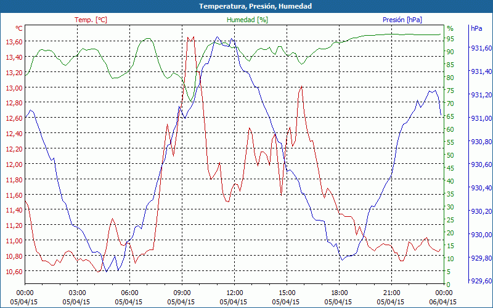Viewport: 493px width, 308px height.
Task: Click temperature axis value 10,60
Action: point(14,271)
